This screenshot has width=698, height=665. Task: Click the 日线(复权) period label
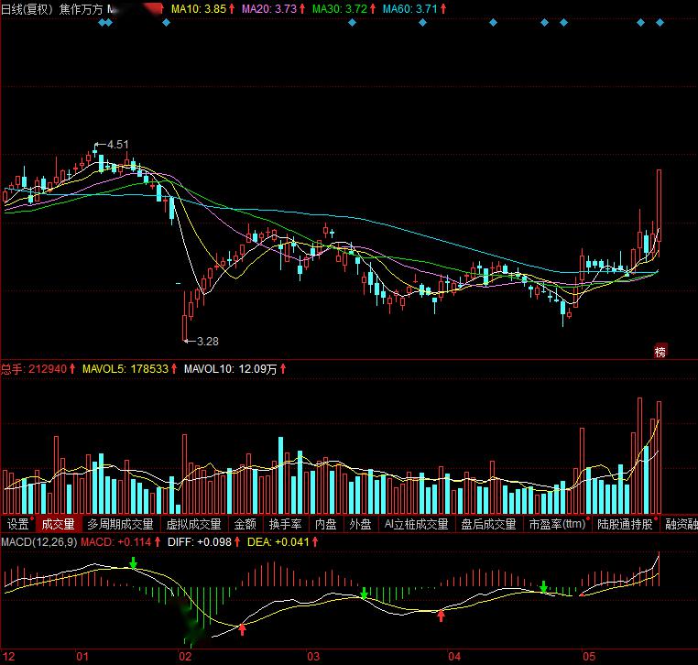[x=27, y=8]
